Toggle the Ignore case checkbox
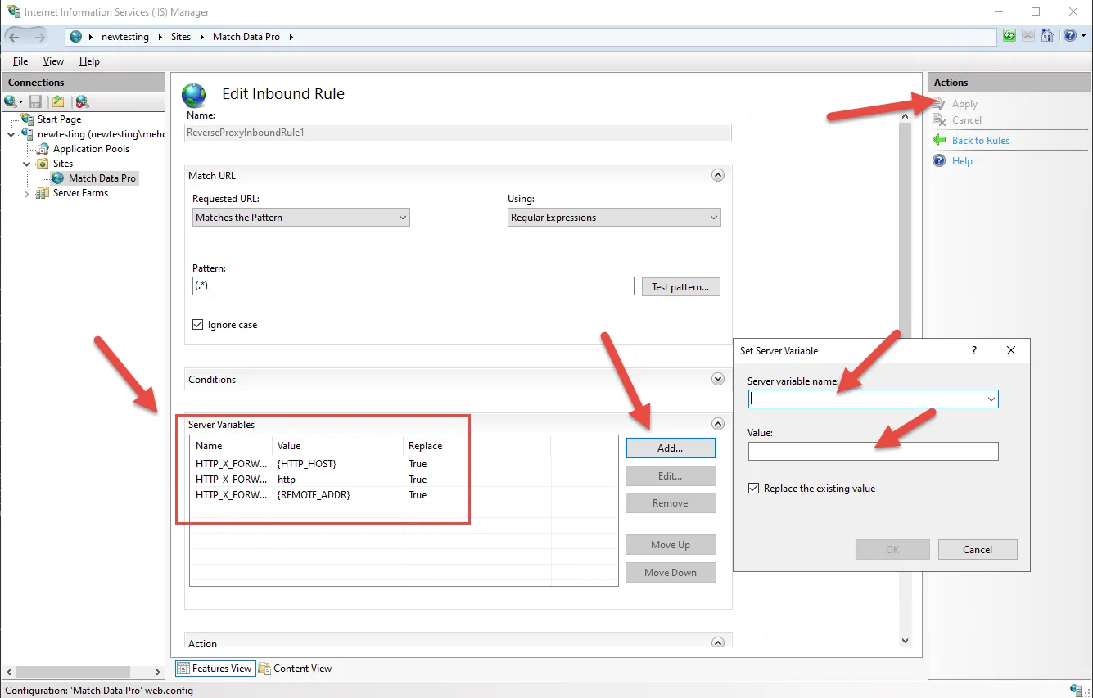This screenshot has height=698, width=1093. tap(197, 325)
